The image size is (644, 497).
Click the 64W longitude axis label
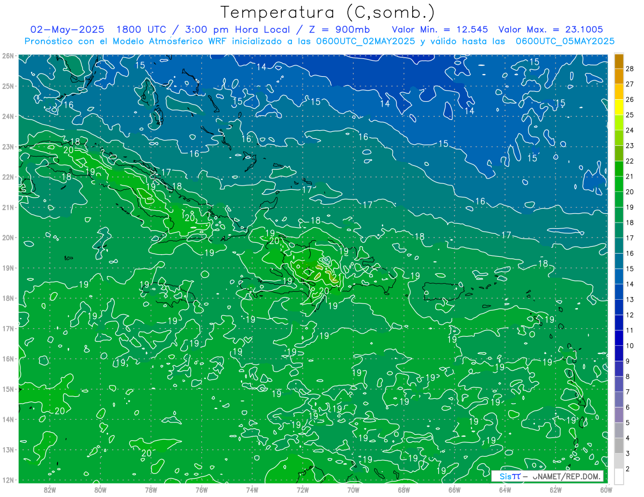(x=505, y=489)
